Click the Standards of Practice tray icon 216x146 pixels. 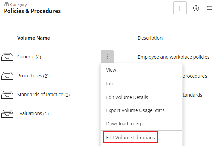point(7,95)
